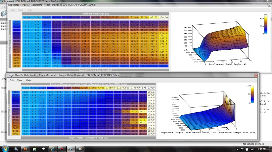
Task: Click the 100.00 accelerator pedal angle column header
Action: 163,17
